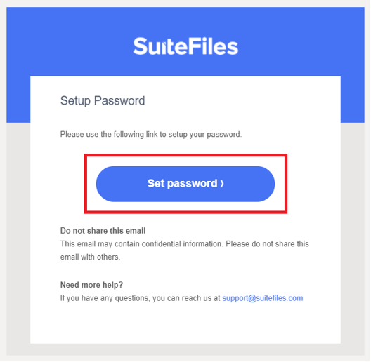Click the Set password button
The width and height of the screenshot is (371, 362).
pyautogui.click(x=185, y=184)
